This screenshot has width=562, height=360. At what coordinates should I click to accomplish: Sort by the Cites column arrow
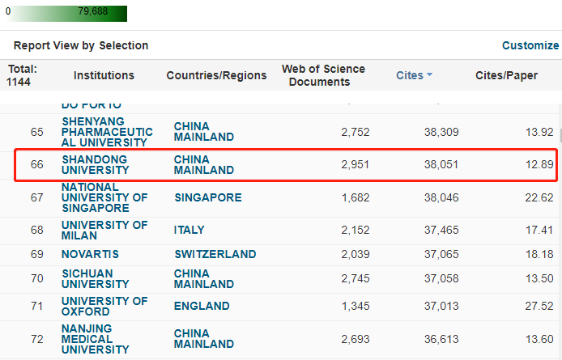429,75
